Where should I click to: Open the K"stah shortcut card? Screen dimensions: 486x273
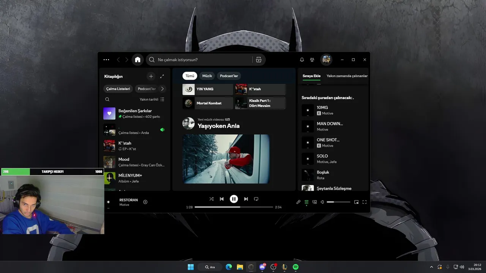[260, 89]
